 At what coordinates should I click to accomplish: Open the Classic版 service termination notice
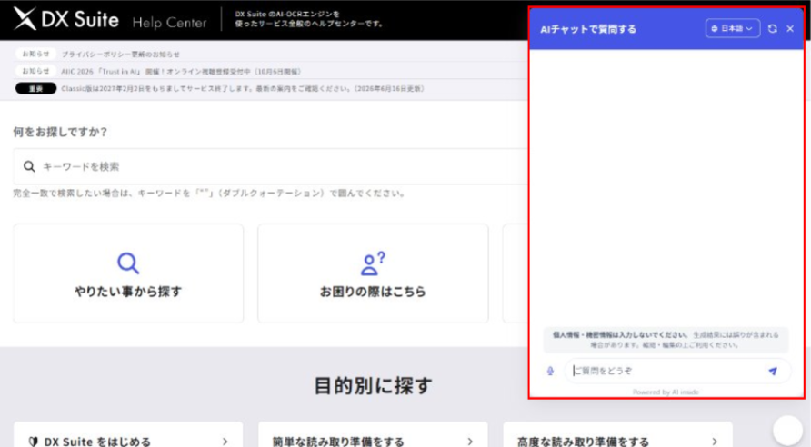click(x=243, y=88)
